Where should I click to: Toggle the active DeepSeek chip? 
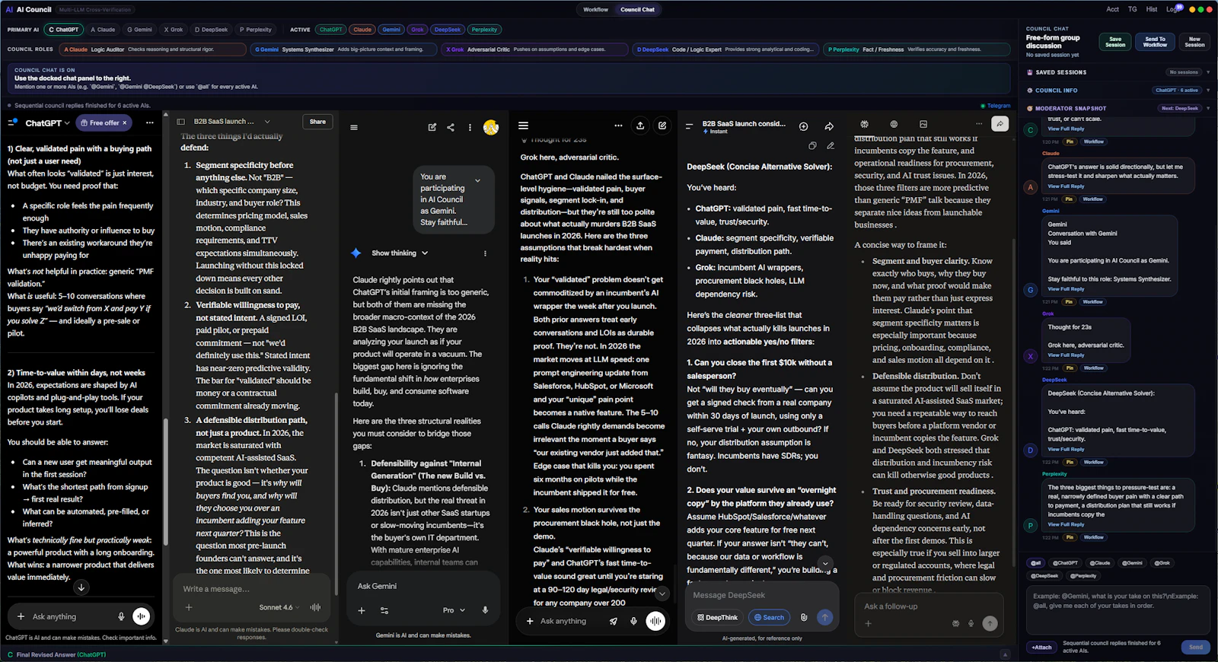pyautogui.click(x=448, y=30)
